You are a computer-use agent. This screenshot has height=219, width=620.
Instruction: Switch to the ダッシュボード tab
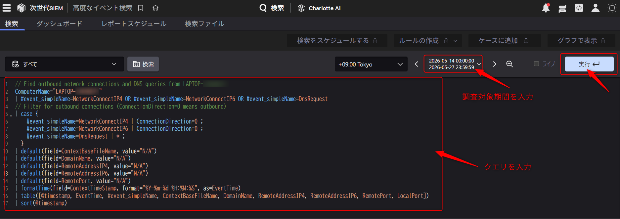60,24
